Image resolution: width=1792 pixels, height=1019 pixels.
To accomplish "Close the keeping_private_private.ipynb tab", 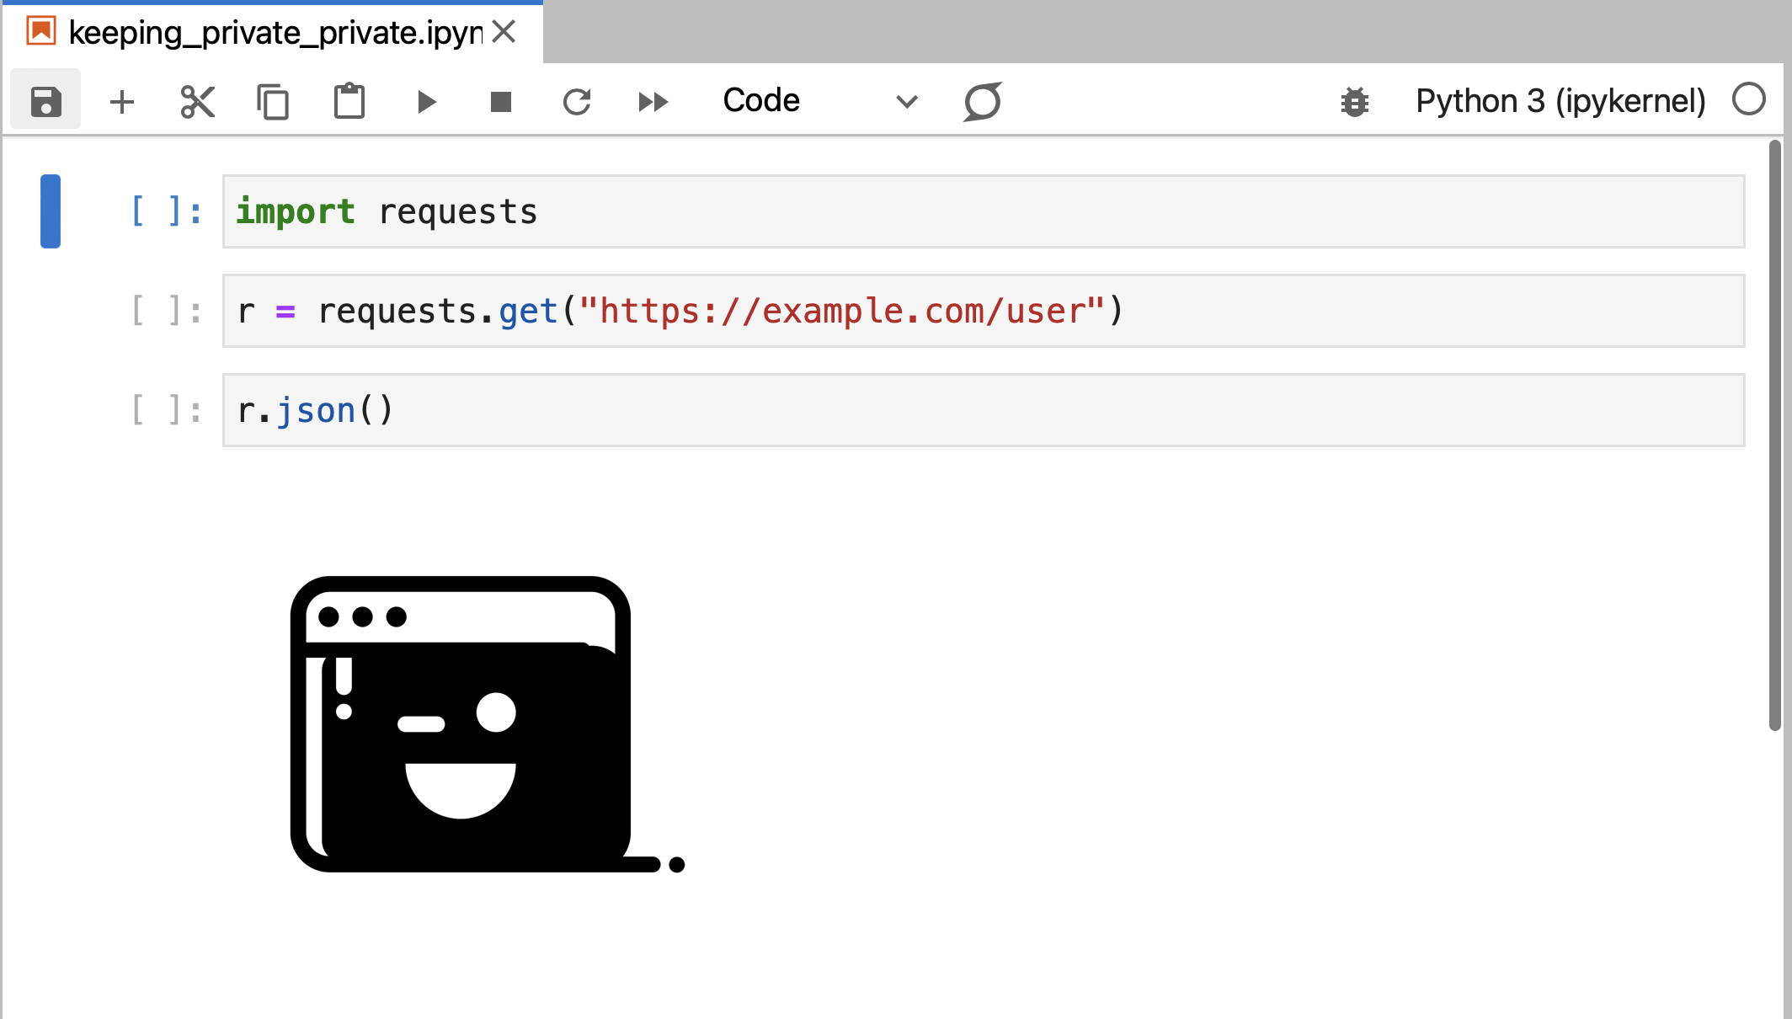I will [x=504, y=32].
